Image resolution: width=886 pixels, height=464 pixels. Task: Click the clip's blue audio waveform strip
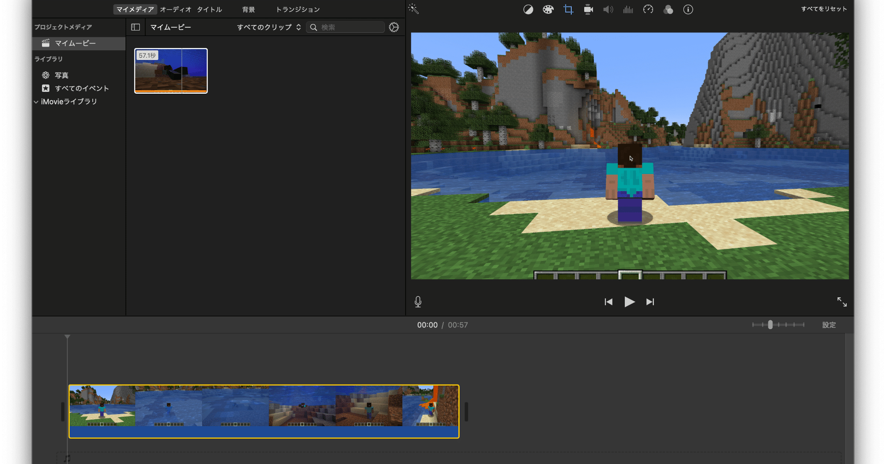click(264, 432)
